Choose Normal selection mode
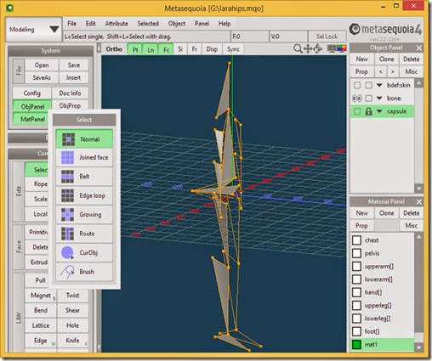432x361 pixels. [84, 138]
